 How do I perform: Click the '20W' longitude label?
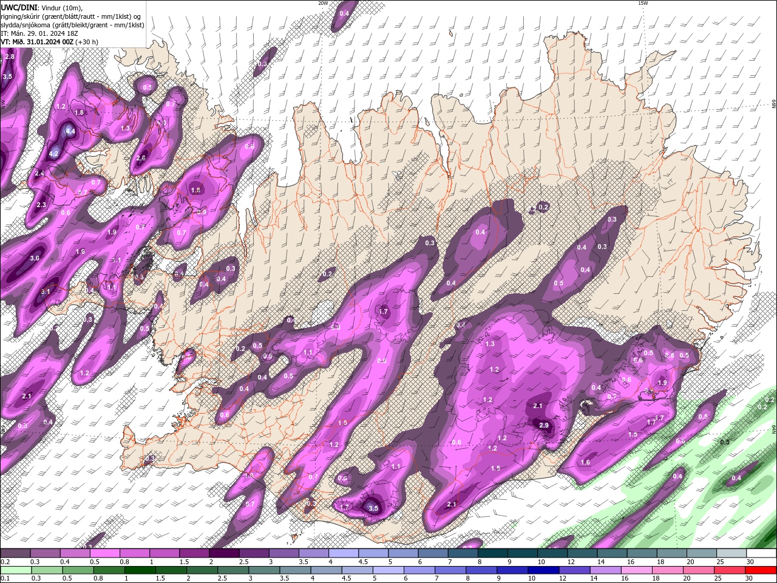point(323,3)
